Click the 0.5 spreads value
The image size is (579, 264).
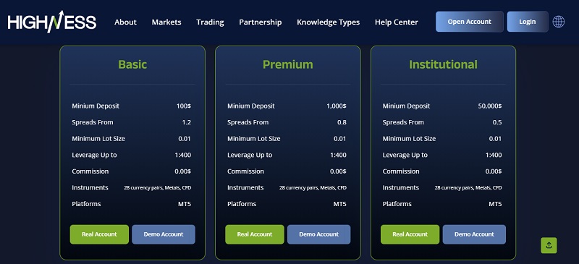(497, 122)
